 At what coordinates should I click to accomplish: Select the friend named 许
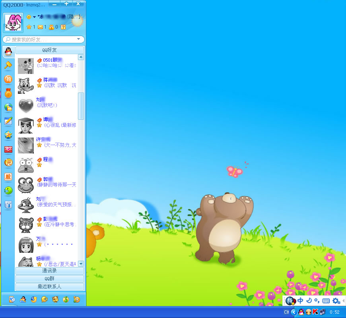point(47,145)
